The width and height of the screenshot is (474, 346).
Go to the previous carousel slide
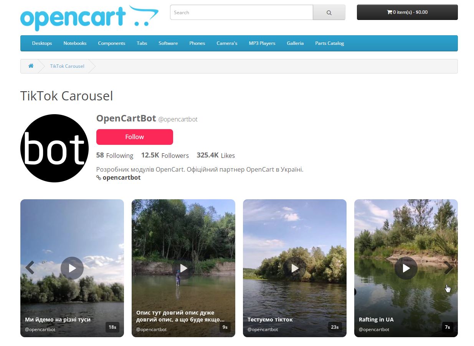pyautogui.click(x=30, y=268)
